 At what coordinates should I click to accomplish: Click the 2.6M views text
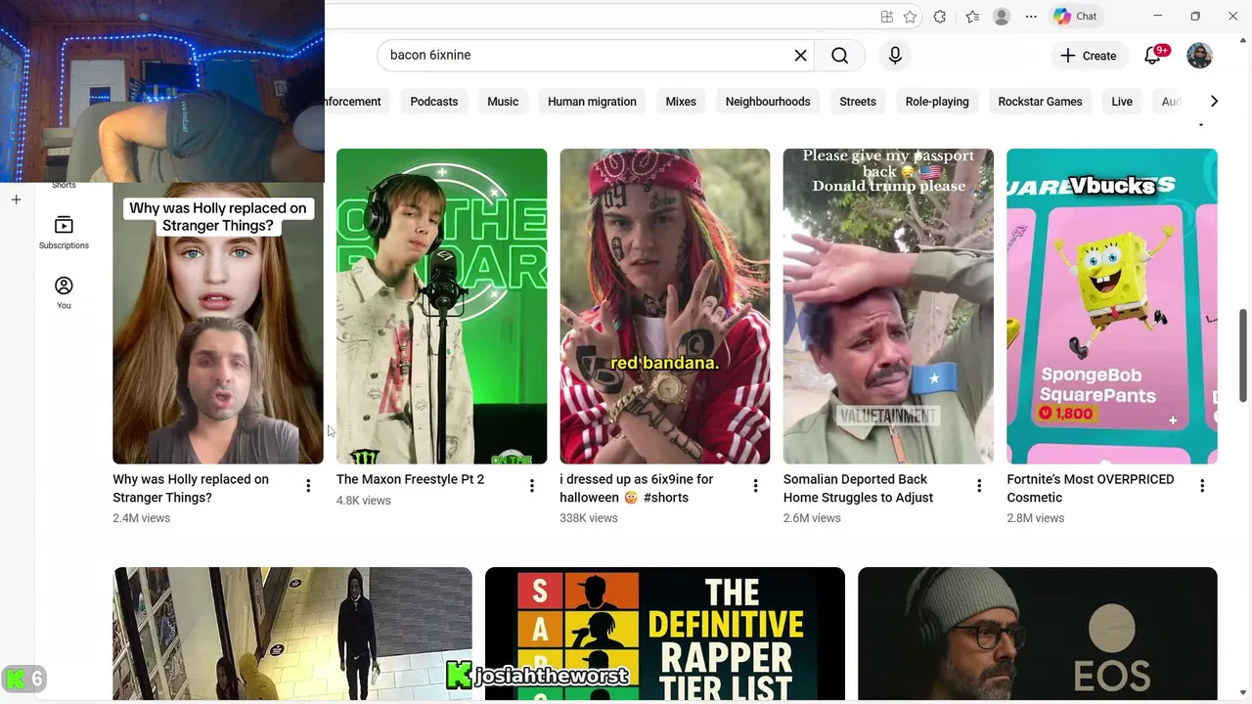(x=812, y=518)
